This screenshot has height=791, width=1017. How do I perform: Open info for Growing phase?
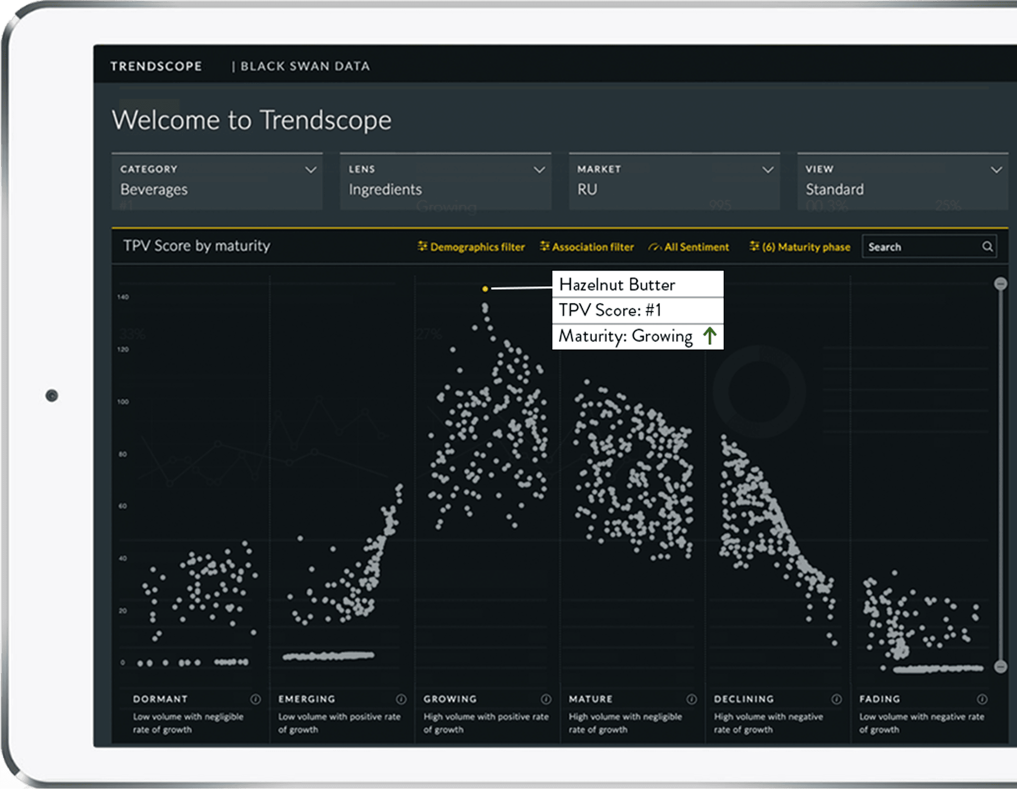[546, 699]
